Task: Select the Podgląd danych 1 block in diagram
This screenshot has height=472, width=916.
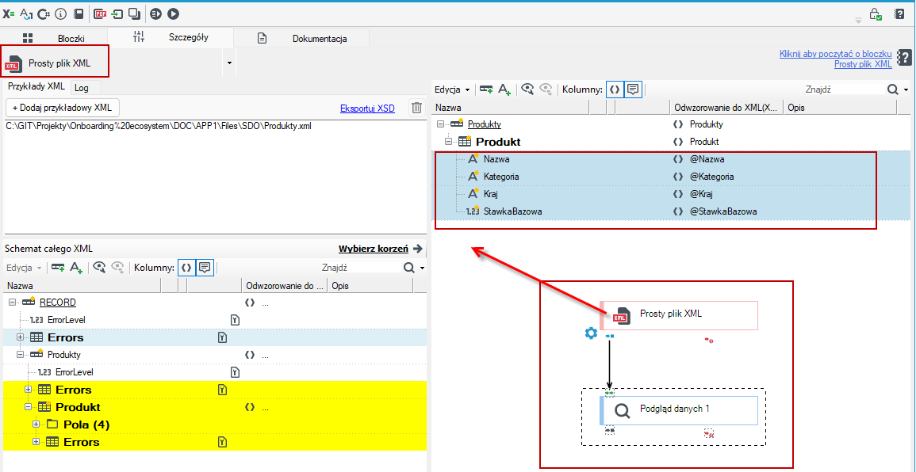Action: [x=679, y=410]
